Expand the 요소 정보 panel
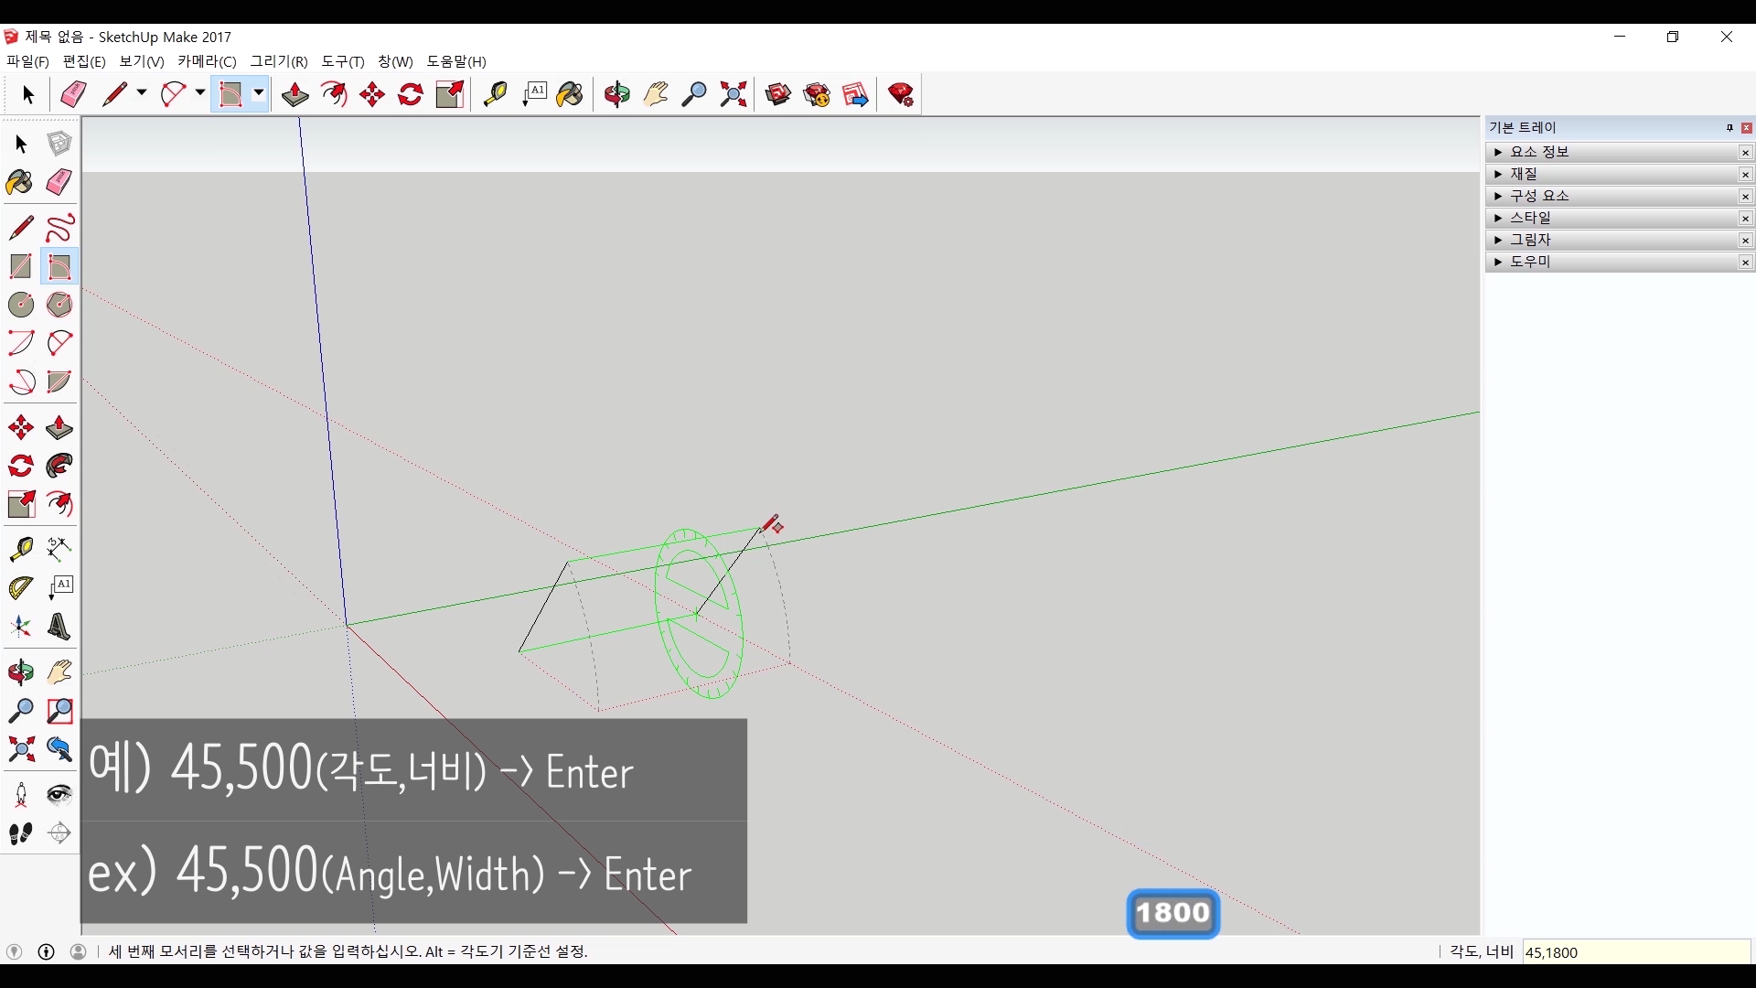This screenshot has height=988, width=1756. (x=1498, y=152)
